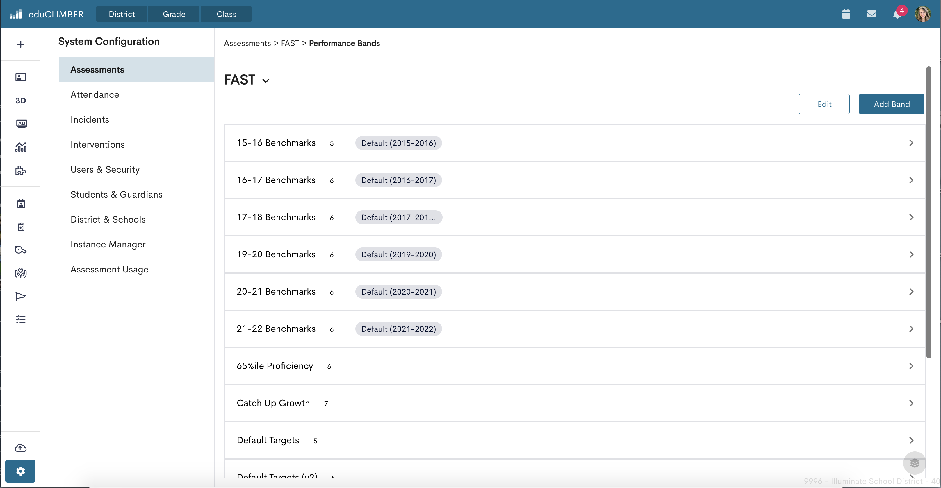Click the Default (2017-201... tag
Viewport: 941px width, 488px height.
tap(399, 217)
